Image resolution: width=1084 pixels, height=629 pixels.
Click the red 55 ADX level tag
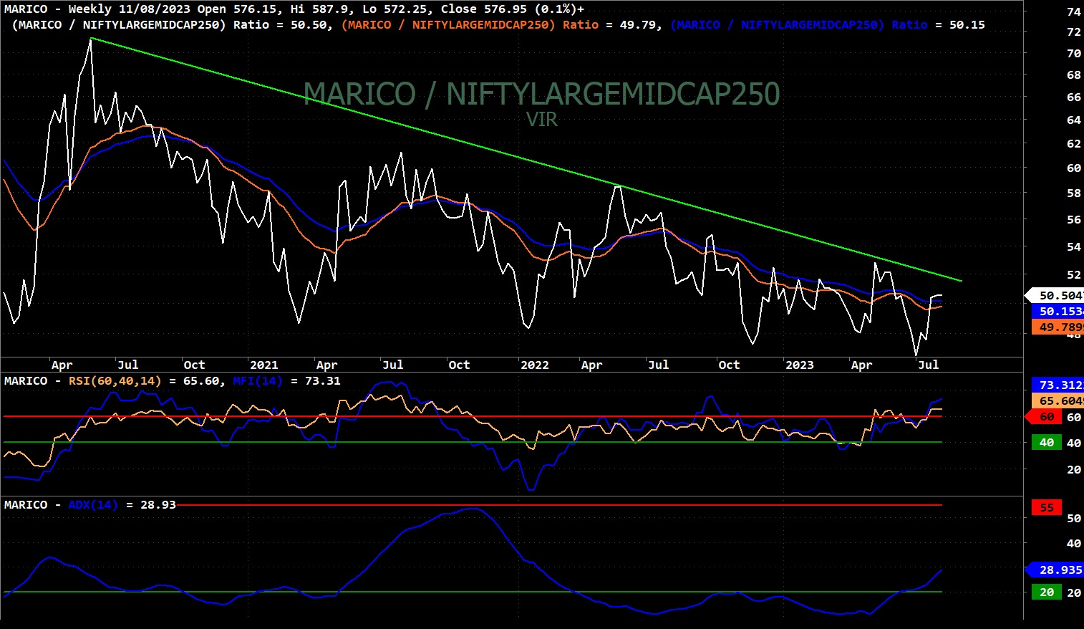[1047, 508]
